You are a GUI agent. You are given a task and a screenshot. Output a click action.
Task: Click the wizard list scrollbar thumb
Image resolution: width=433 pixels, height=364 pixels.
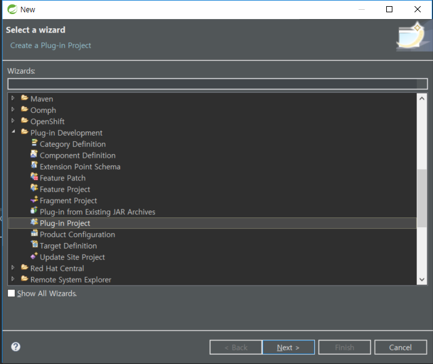(422, 198)
